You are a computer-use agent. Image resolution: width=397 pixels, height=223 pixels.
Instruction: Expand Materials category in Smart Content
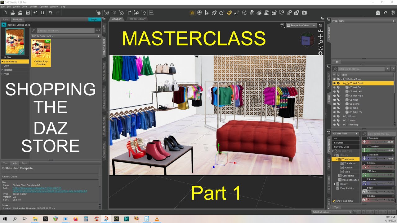[x=2, y=70]
